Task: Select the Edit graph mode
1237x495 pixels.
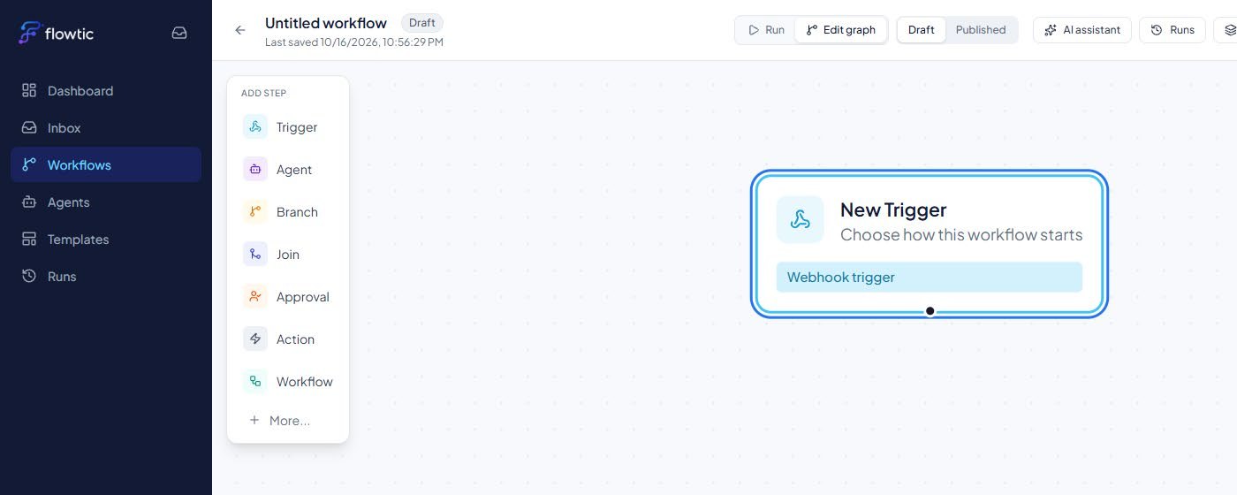Action: pos(840,30)
